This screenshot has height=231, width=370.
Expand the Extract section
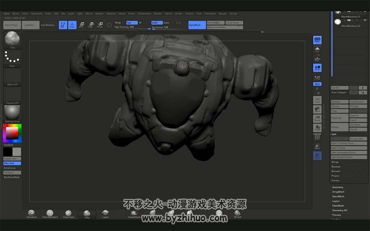335,180
